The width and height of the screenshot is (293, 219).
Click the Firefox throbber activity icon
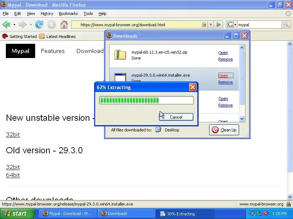click(x=288, y=14)
